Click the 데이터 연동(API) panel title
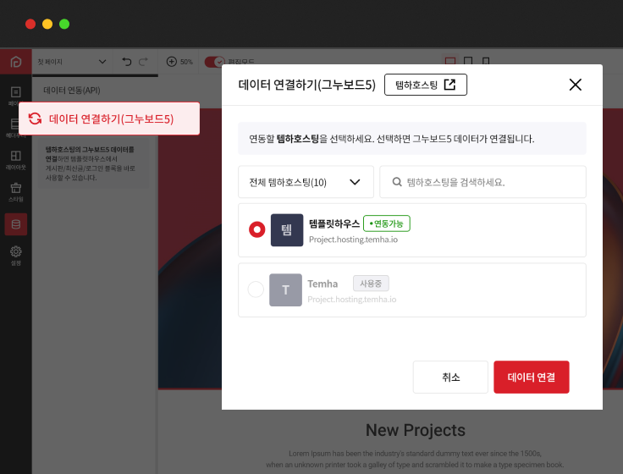 pos(72,91)
